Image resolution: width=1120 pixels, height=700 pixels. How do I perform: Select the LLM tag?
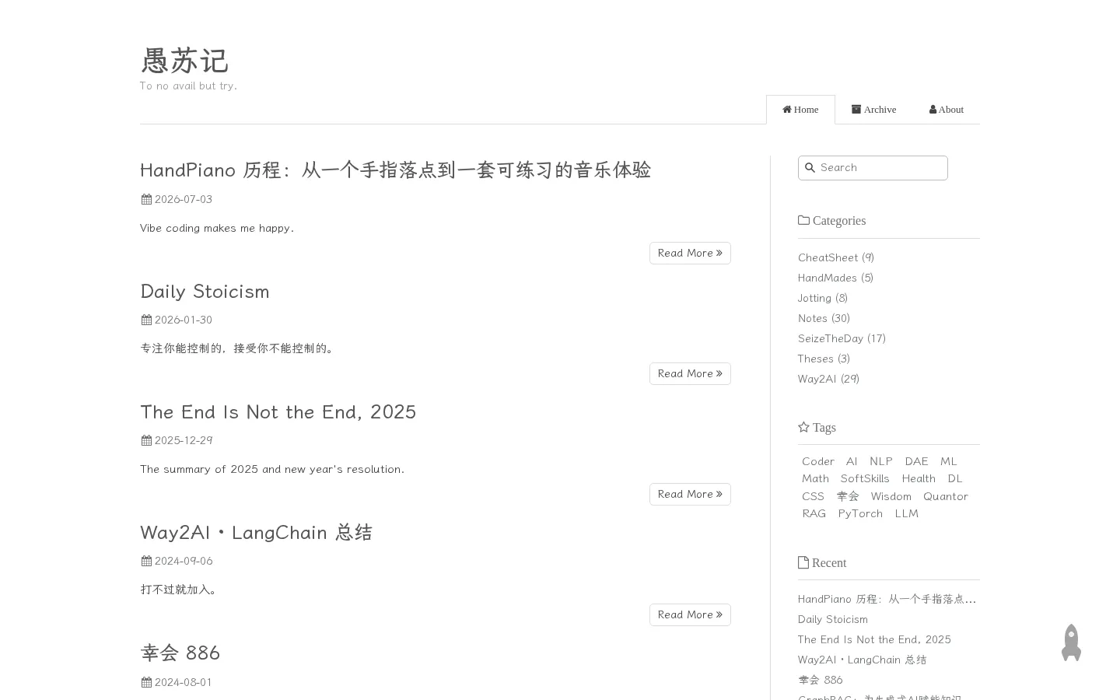coord(906,513)
